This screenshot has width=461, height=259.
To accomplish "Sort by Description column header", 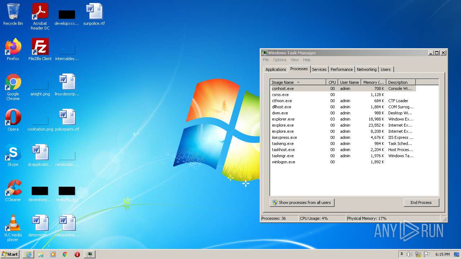I will pyautogui.click(x=401, y=82).
